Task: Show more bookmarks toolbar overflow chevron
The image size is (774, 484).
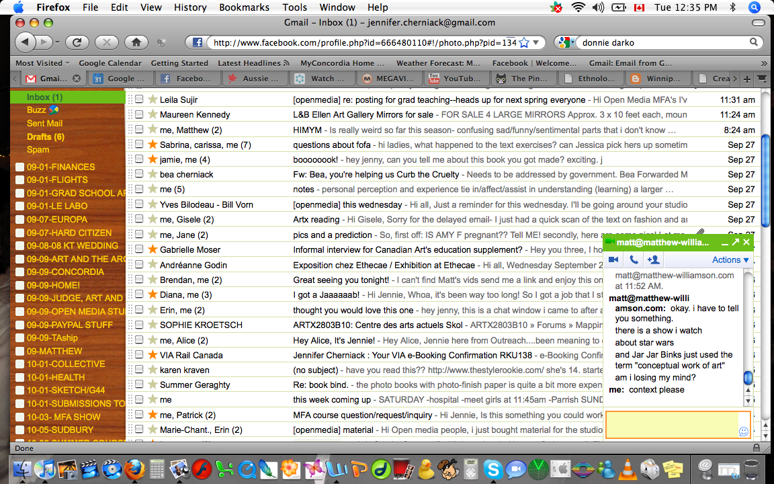Action: point(764,63)
